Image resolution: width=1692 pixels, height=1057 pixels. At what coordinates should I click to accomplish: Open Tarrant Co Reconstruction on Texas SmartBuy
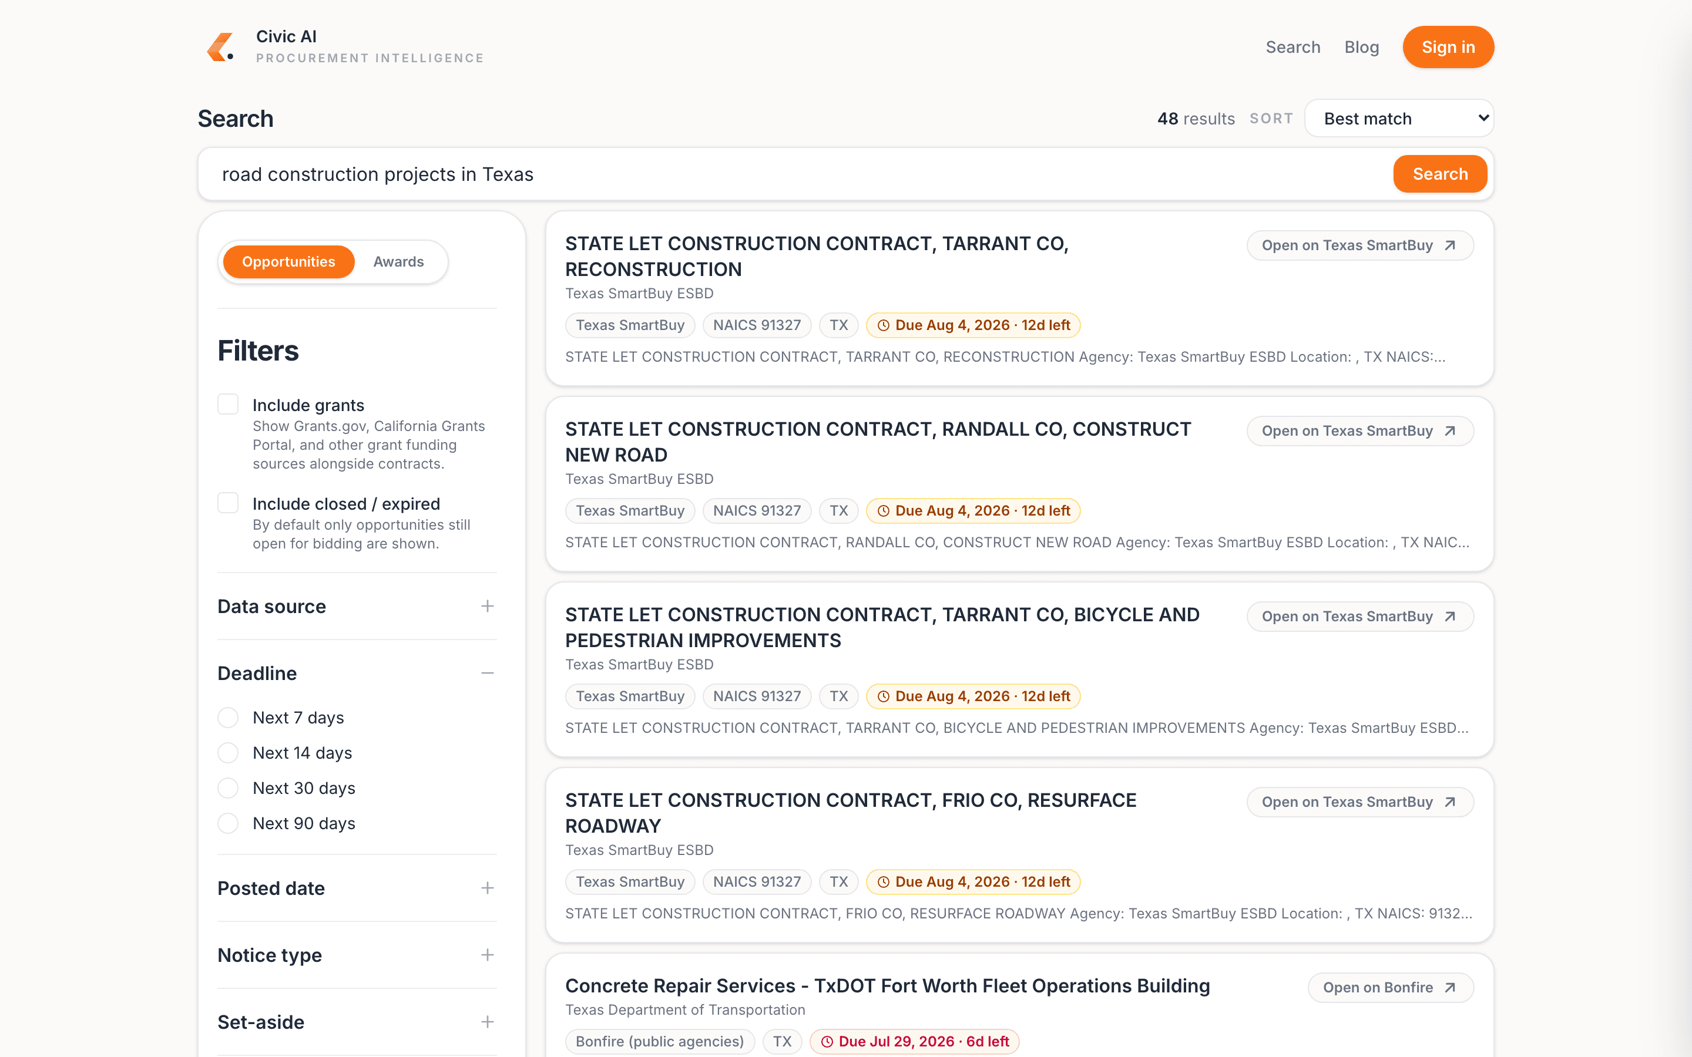click(x=1360, y=245)
